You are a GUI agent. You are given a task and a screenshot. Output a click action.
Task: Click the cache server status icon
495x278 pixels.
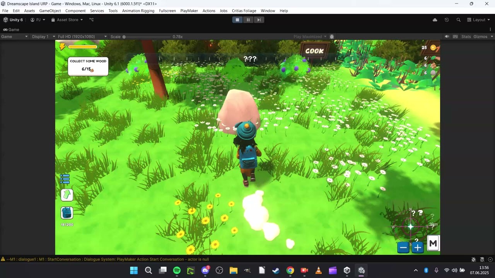click(x=482, y=259)
